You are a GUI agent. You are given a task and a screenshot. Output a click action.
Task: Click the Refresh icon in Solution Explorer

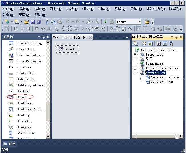pos(150,44)
